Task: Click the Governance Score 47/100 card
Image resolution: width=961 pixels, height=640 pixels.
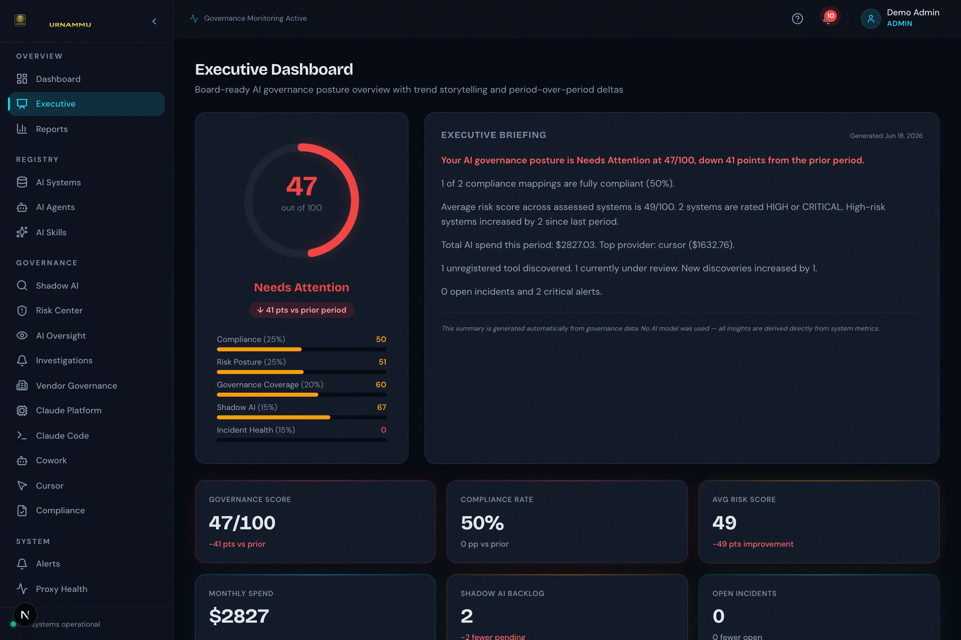Action: (315, 522)
